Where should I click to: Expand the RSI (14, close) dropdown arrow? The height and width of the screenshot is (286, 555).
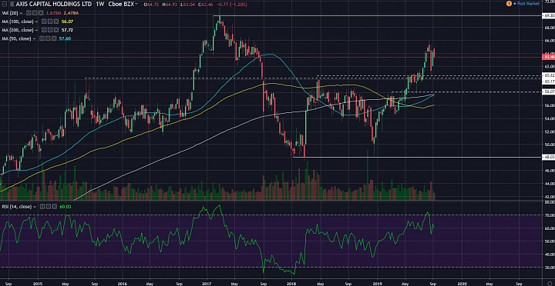pyautogui.click(x=35, y=207)
